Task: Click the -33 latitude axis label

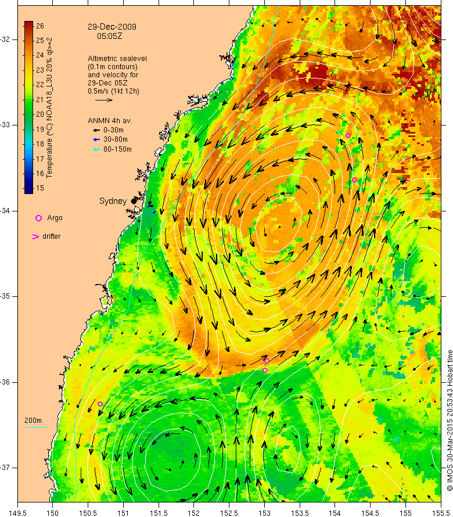Action: click(x=5, y=125)
